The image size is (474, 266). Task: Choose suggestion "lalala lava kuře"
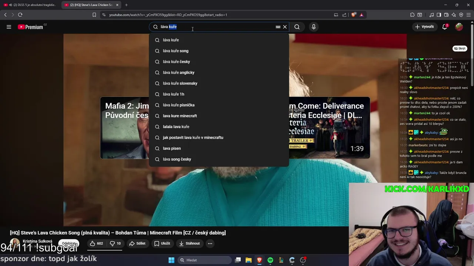(x=219, y=127)
